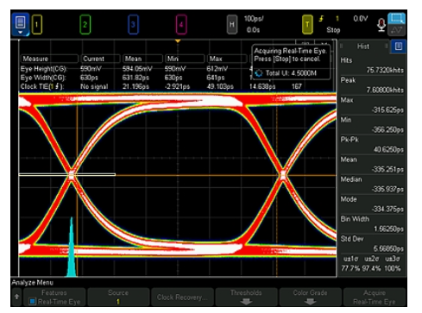Image resolution: width=422 pixels, height=313 pixels.
Task: Open the Source 1 softkey
Action: tap(118, 297)
